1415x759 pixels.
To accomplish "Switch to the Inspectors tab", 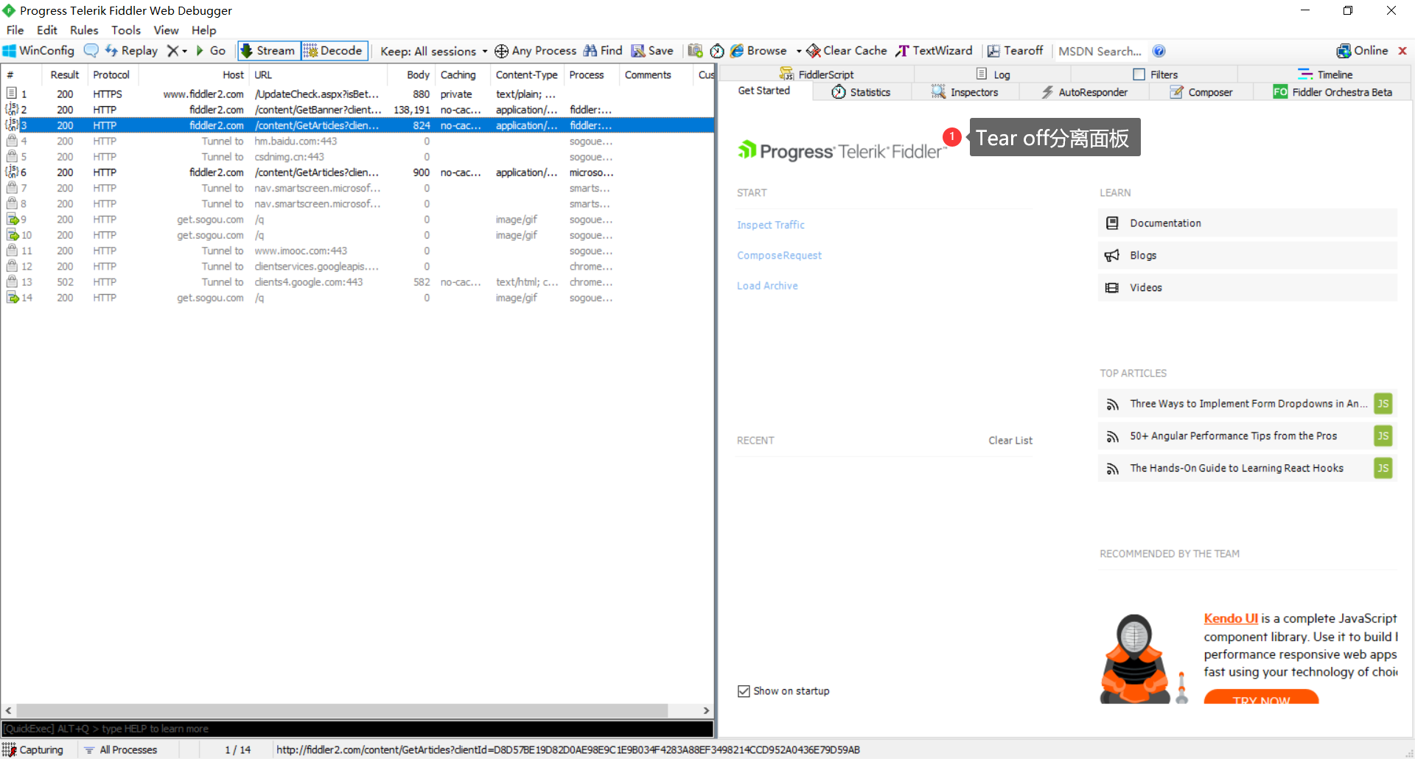I will pos(965,92).
